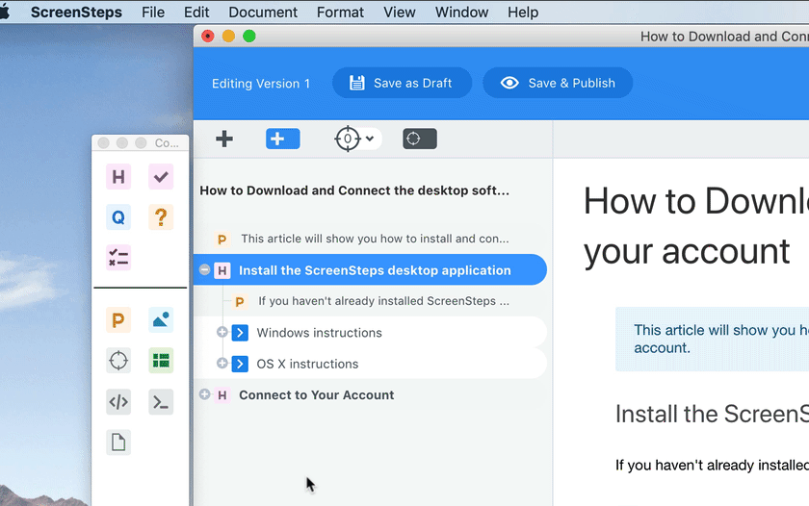Image resolution: width=809 pixels, height=506 pixels.
Task: Click the black plus add icon
Action: tap(223, 139)
